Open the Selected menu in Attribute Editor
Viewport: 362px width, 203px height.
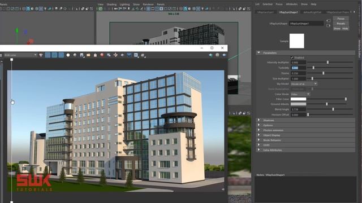(x=268, y=4)
